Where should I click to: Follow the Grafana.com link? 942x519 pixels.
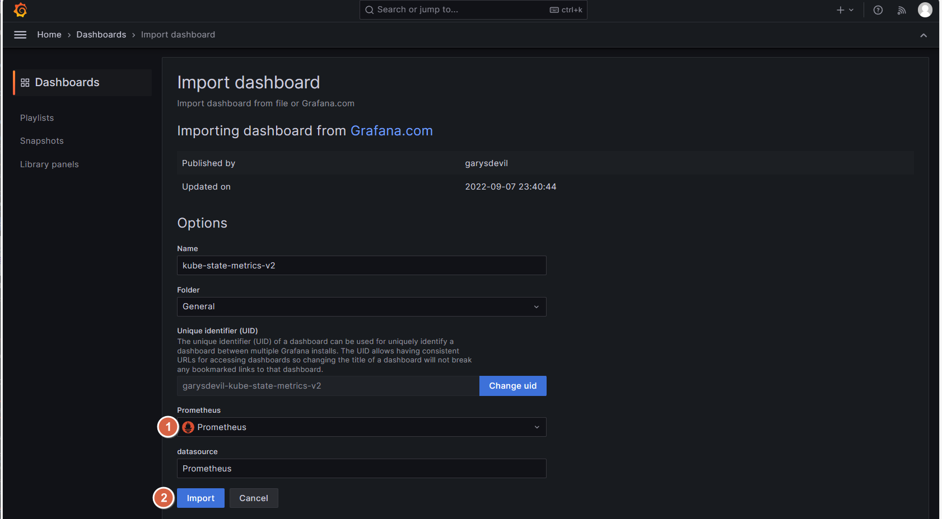[391, 131]
